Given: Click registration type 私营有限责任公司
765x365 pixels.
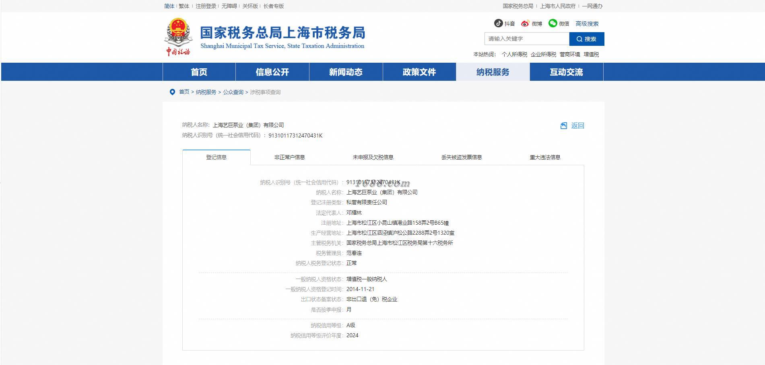Looking at the screenshot, I should tap(367, 203).
